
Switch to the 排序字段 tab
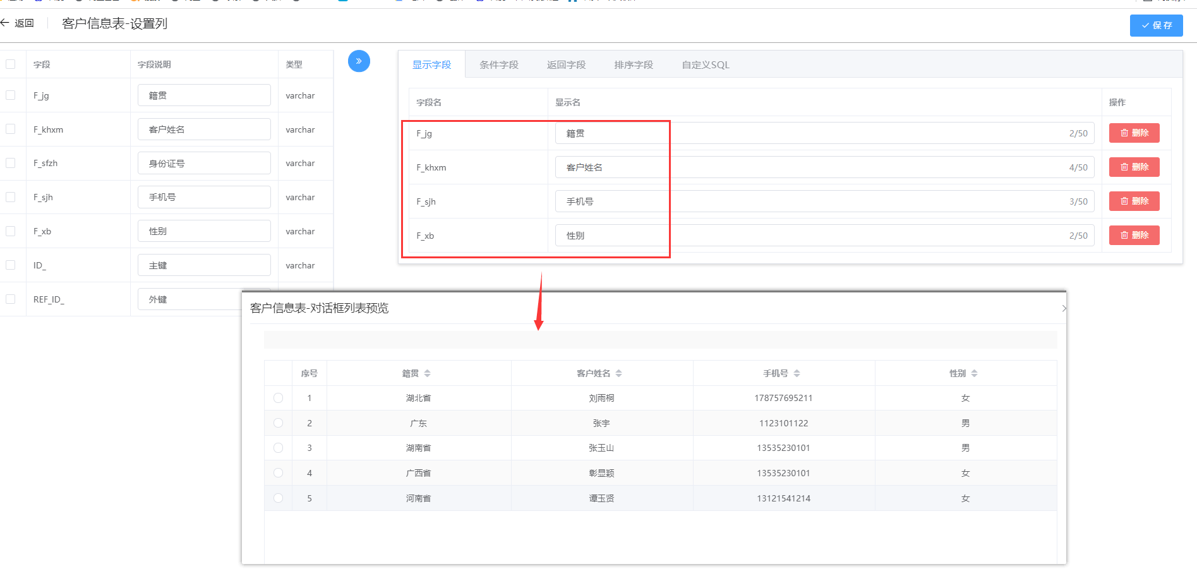click(x=633, y=65)
